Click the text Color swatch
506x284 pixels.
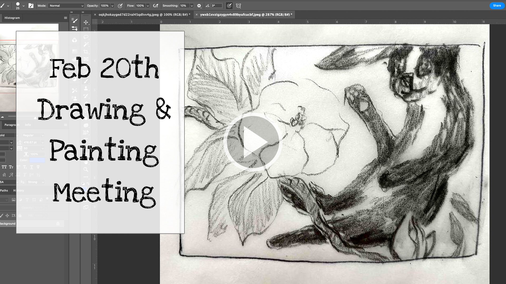[37, 160]
